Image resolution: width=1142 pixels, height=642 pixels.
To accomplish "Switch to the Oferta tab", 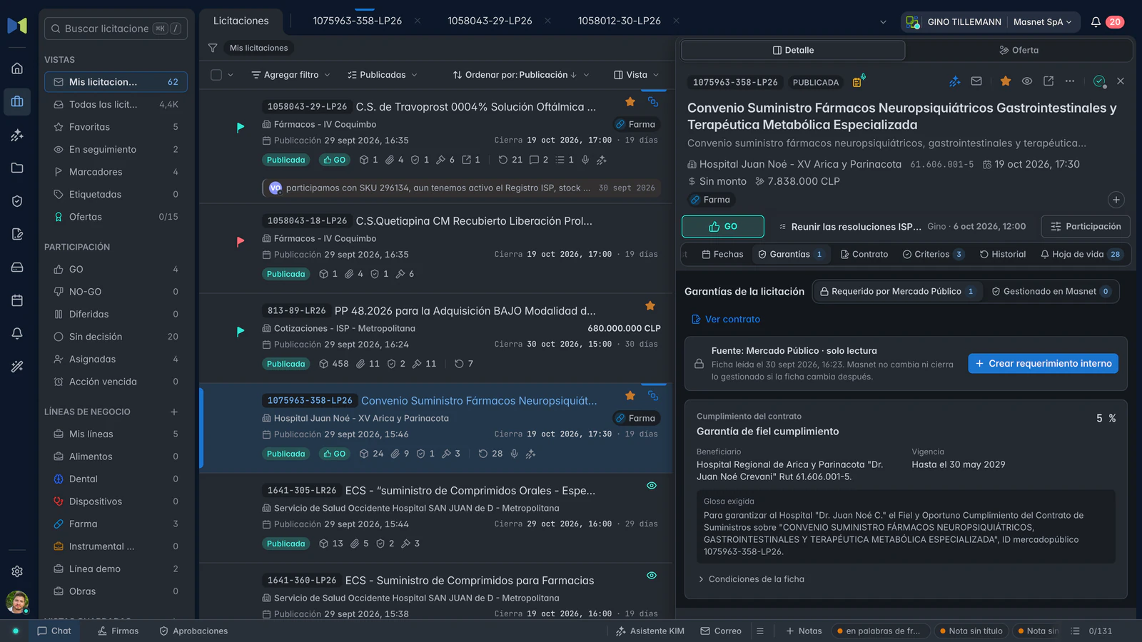I will pyautogui.click(x=1019, y=50).
